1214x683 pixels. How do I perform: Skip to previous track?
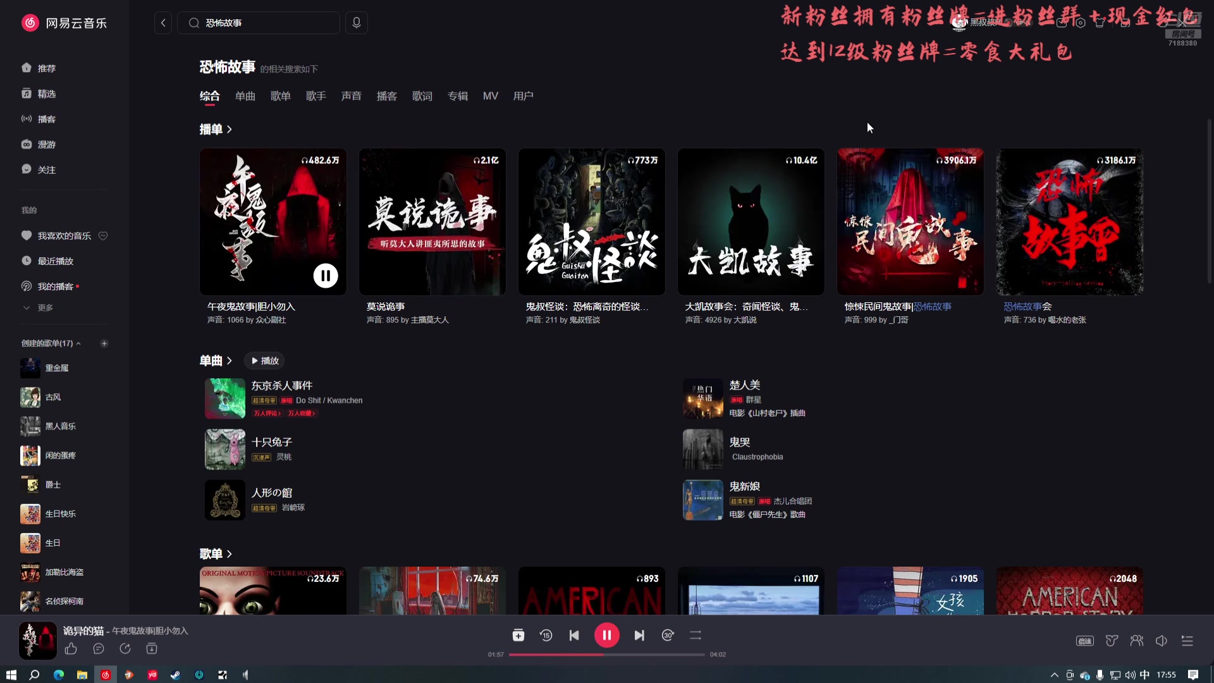(574, 636)
